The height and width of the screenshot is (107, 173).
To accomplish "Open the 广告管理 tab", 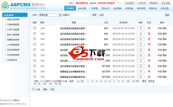I will point(94,8).
